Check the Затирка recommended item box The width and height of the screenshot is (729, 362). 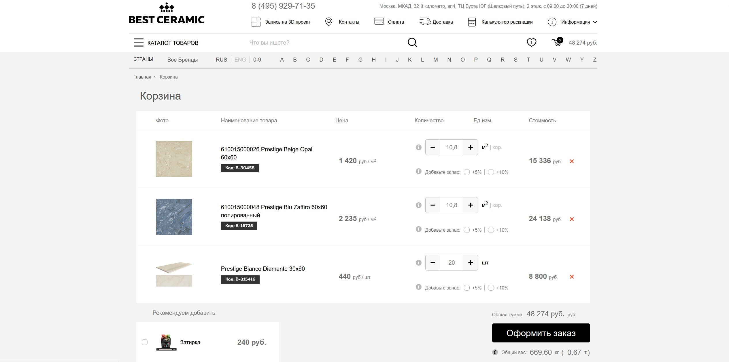tap(145, 342)
